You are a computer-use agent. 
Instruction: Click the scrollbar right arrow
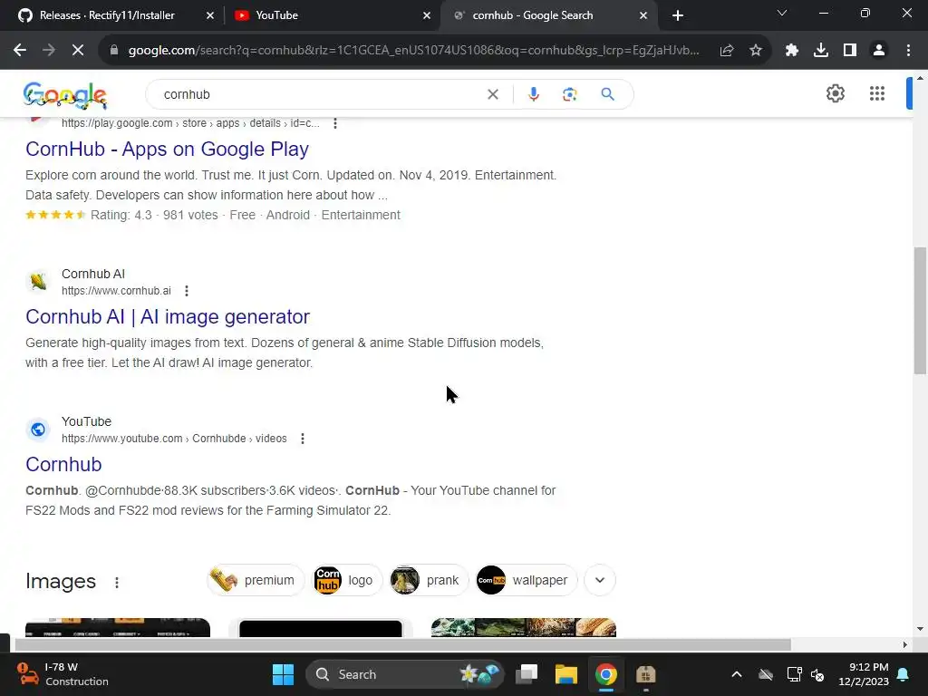tap(904, 644)
